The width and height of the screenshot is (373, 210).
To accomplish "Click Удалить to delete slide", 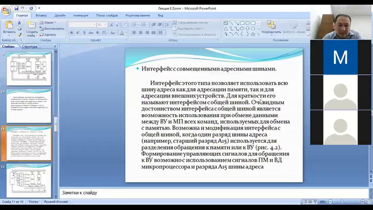I will 48,35.
